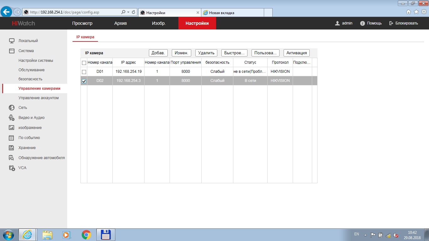Click IP address 192.168.254.3 cell
This screenshot has width=429, height=241.
tap(128, 81)
